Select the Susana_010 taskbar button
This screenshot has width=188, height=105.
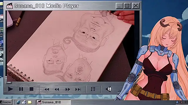coord(53,102)
